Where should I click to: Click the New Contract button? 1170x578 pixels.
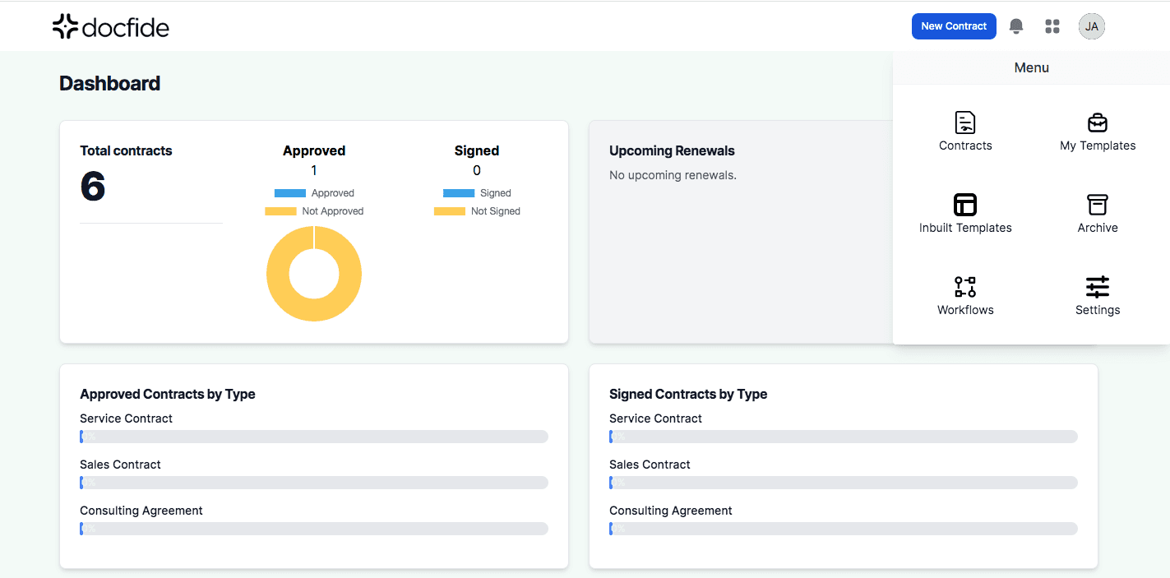click(x=954, y=25)
